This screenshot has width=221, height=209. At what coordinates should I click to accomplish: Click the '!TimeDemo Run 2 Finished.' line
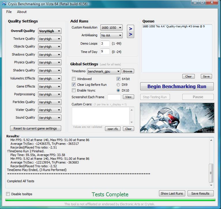[26, 151]
